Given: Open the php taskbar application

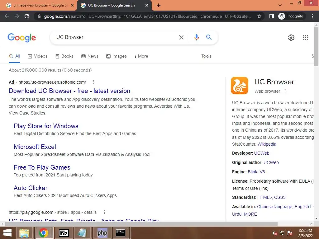Looking at the screenshot, I should 102,233.
